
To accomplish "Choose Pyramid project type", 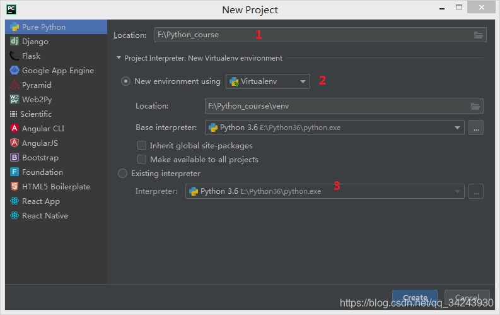I will 56,85.
